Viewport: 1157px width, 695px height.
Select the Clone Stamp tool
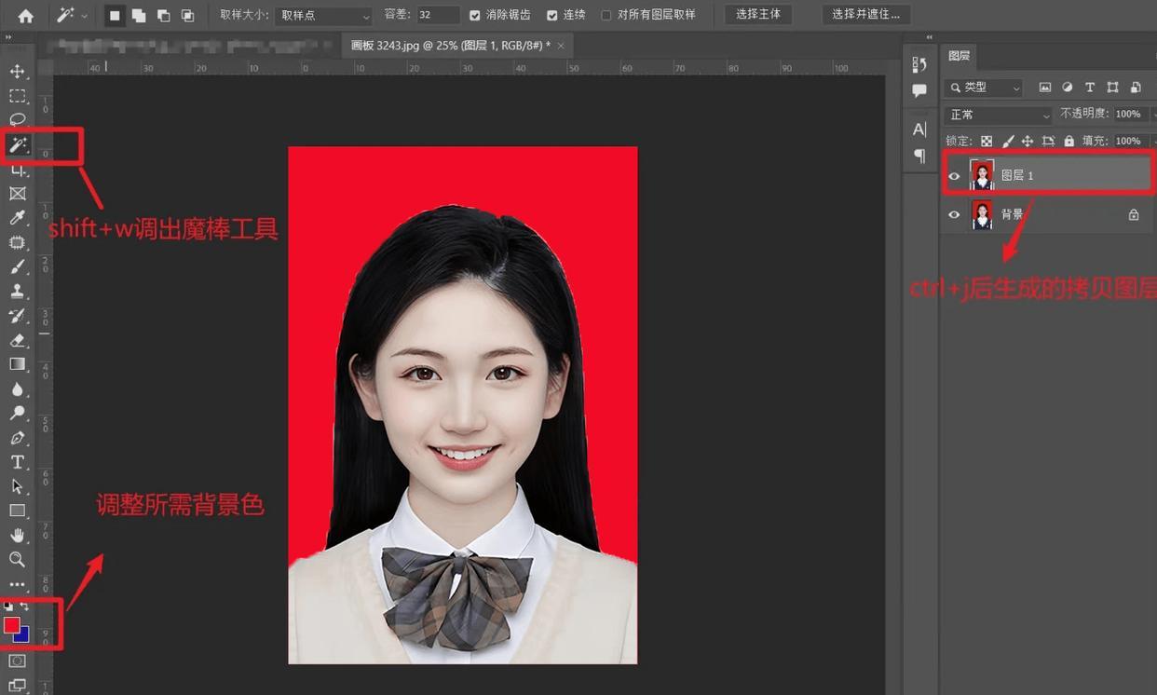(17, 292)
